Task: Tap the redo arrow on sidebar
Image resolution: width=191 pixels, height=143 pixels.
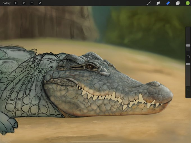Action: click(x=188, y=95)
